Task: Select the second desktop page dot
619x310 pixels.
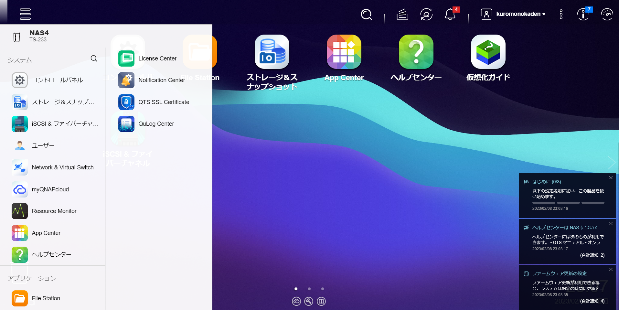Action: click(x=309, y=289)
